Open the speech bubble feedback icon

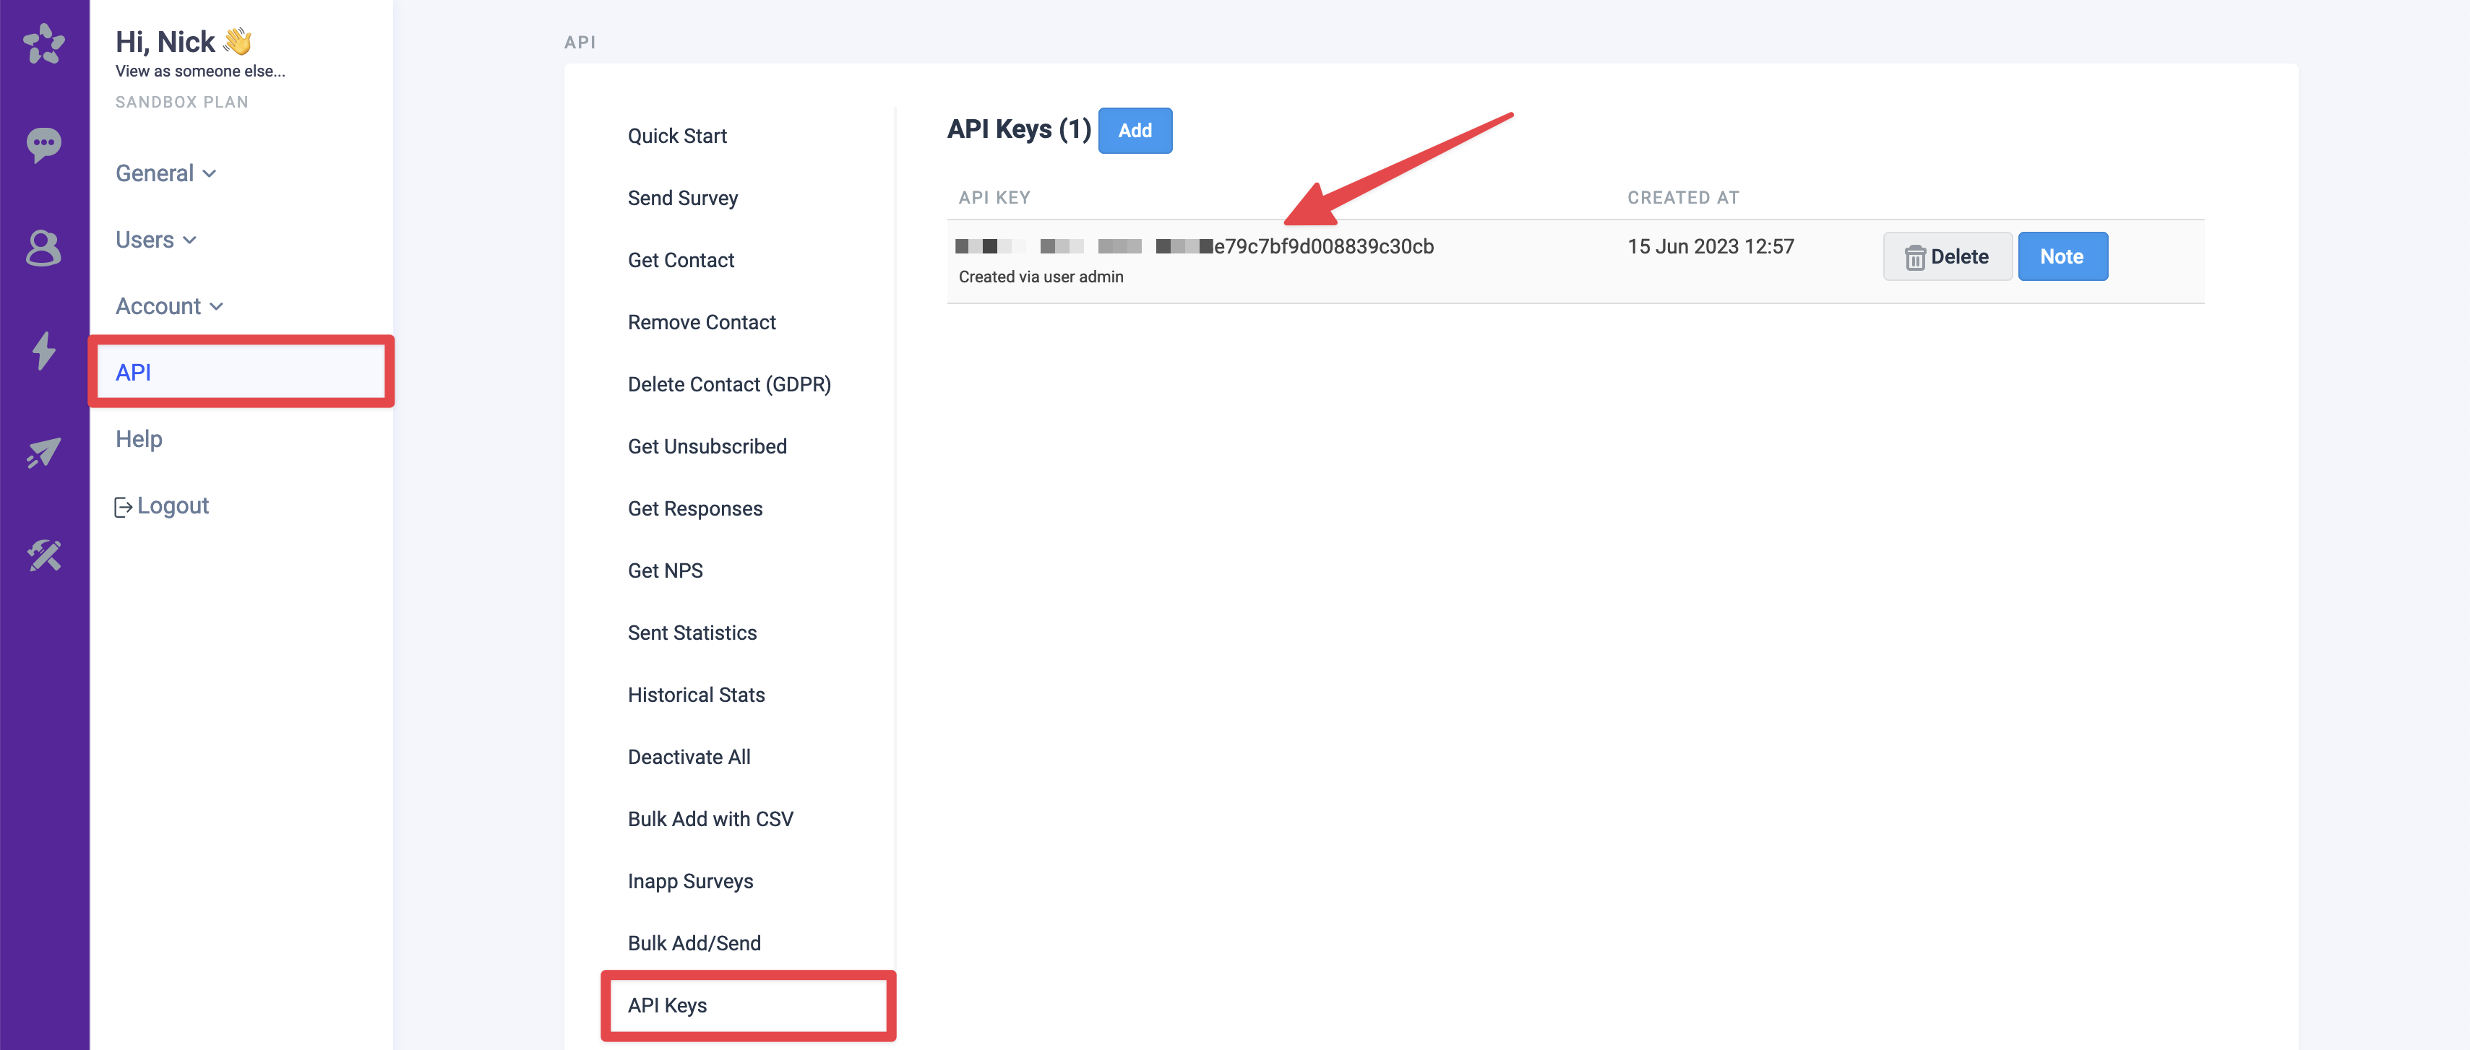[44, 144]
